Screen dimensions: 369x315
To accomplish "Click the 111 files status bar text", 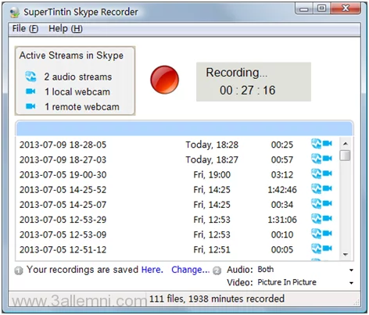I will point(217,299).
